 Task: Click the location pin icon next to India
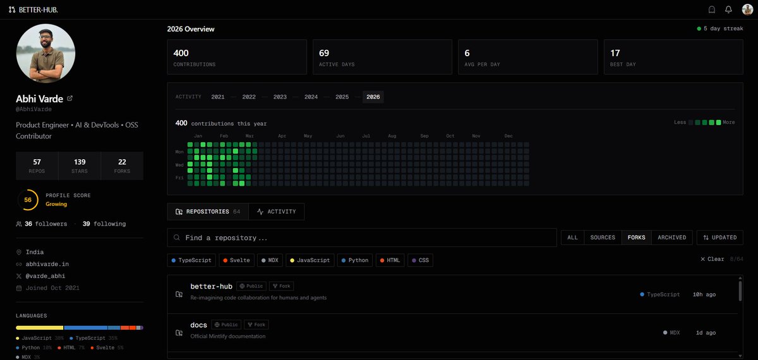tap(19, 252)
